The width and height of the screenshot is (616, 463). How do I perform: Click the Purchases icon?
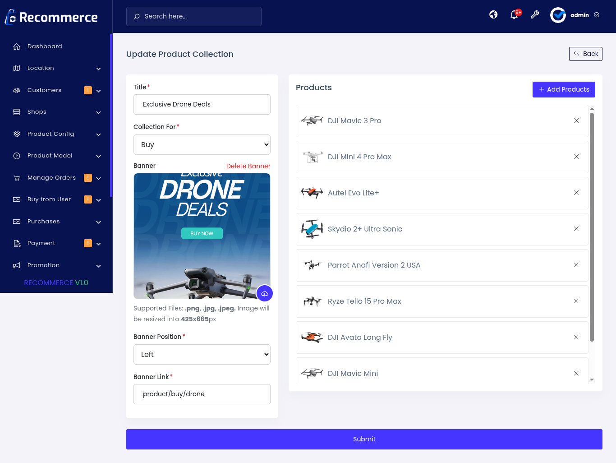pyautogui.click(x=17, y=222)
